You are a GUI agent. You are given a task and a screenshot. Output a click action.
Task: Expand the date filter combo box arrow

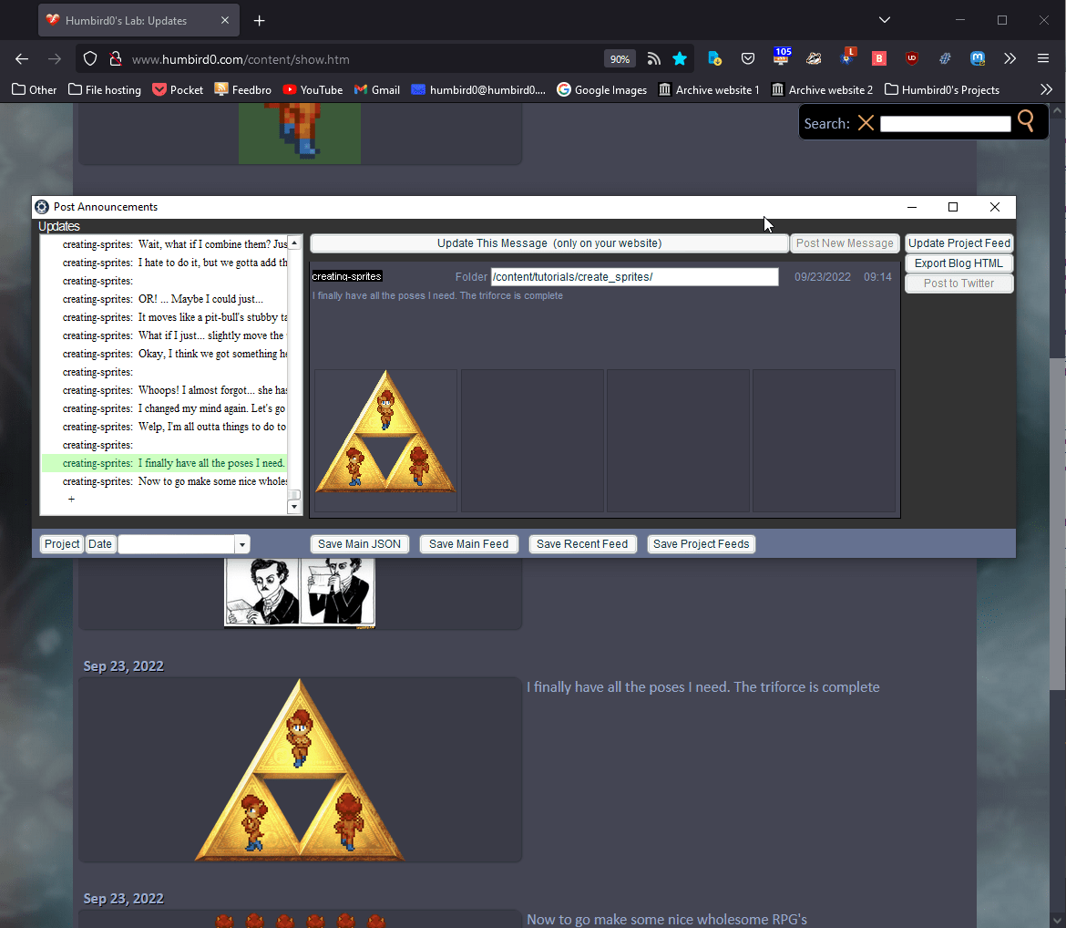(242, 544)
